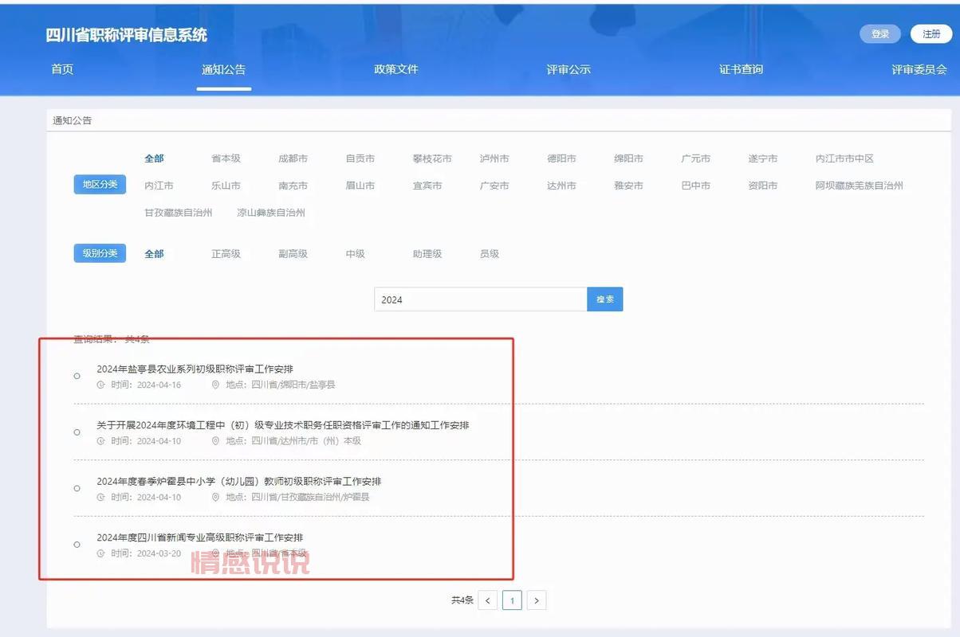Click inside the search input field

pos(478,299)
